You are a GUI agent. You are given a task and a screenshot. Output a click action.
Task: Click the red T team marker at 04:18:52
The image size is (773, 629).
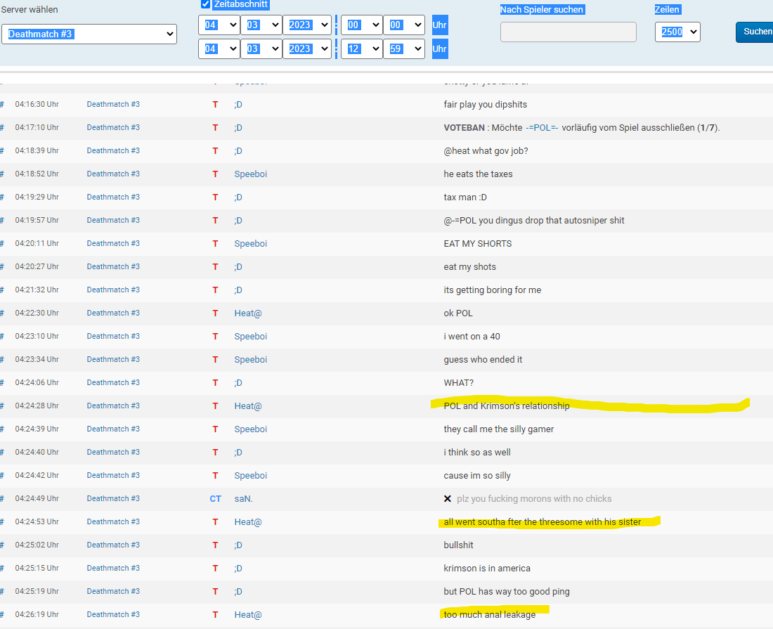(215, 174)
